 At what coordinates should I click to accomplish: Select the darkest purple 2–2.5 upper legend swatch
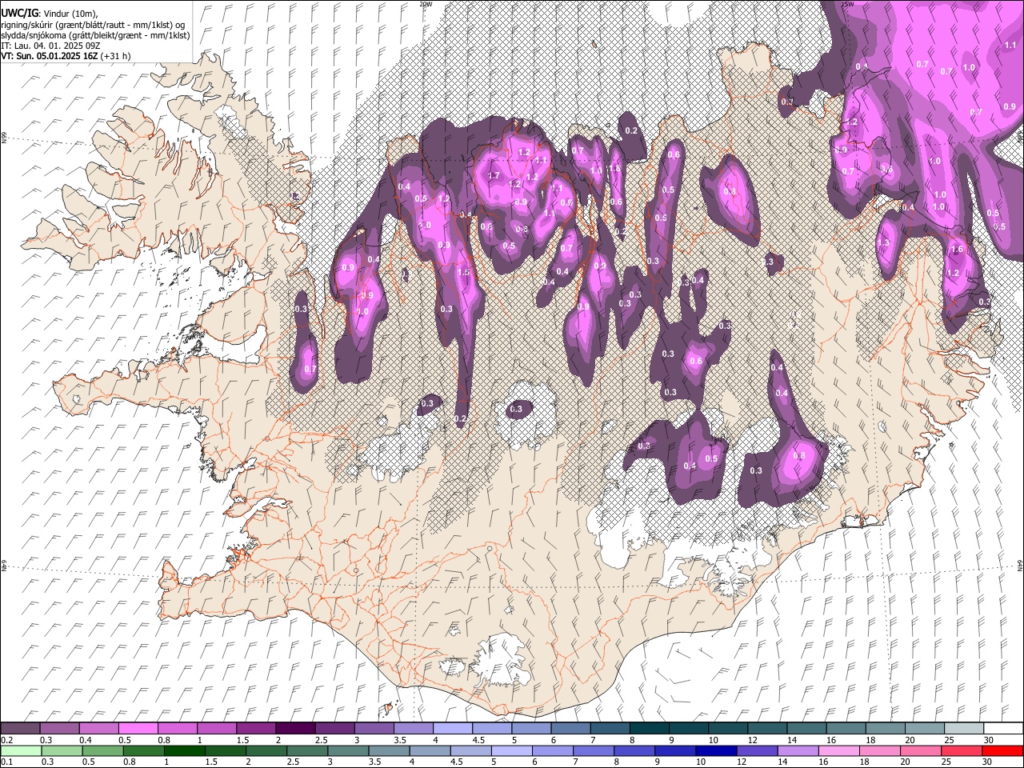(x=295, y=729)
